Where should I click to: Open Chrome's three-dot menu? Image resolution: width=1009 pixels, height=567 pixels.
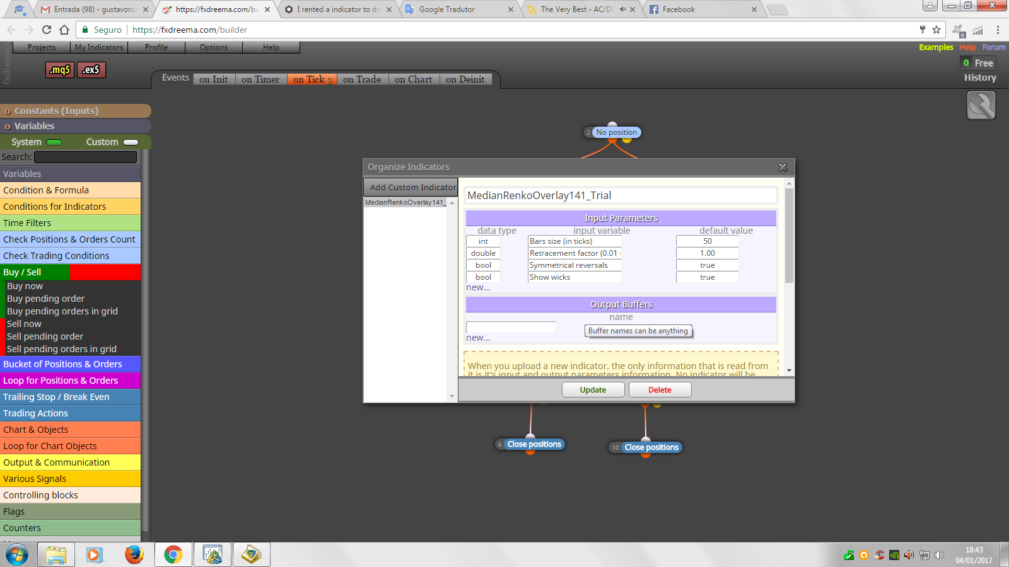[x=998, y=30]
